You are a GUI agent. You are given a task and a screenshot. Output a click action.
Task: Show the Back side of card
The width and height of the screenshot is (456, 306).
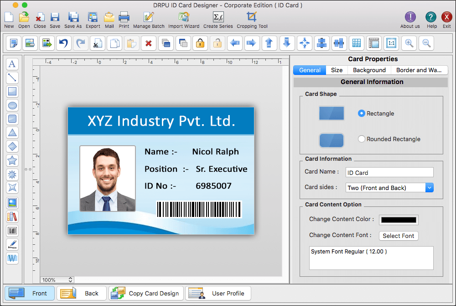82,293
